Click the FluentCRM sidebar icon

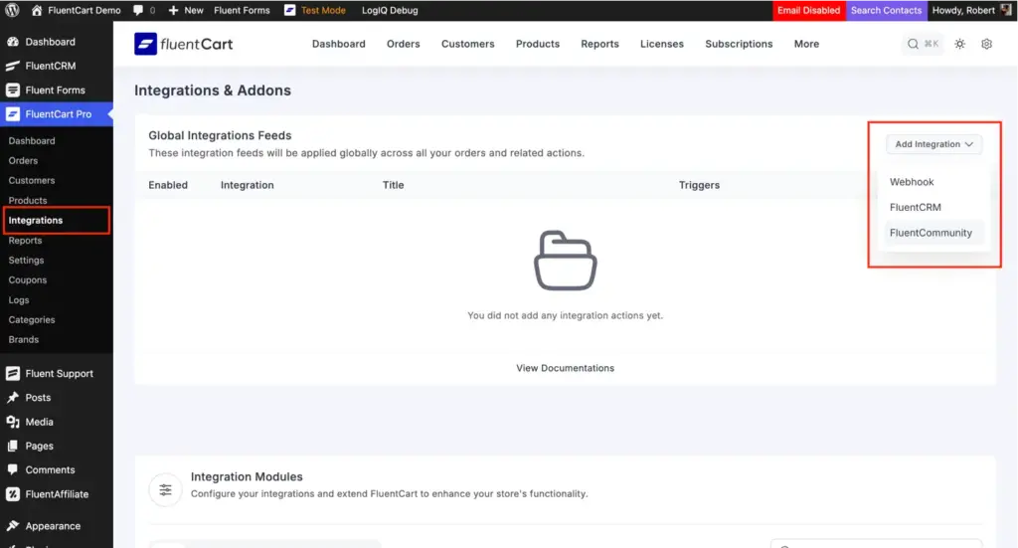coord(12,66)
